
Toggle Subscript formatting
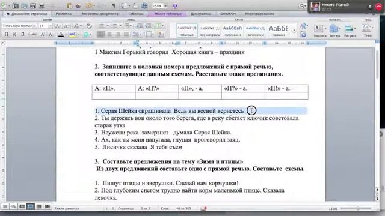[51, 34]
